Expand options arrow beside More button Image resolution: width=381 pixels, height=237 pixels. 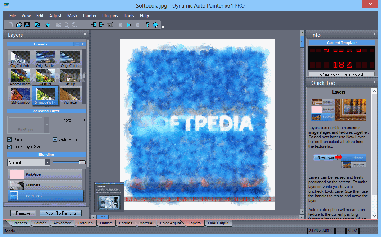click(x=85, y=120)
